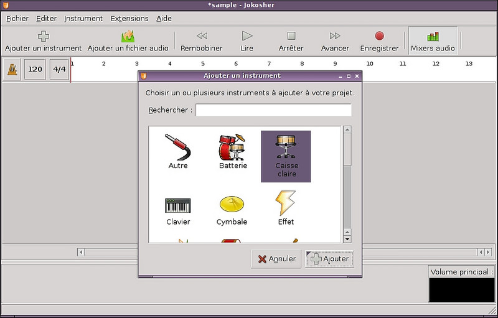Confirm with the Ajouter button

pos(329,259)
